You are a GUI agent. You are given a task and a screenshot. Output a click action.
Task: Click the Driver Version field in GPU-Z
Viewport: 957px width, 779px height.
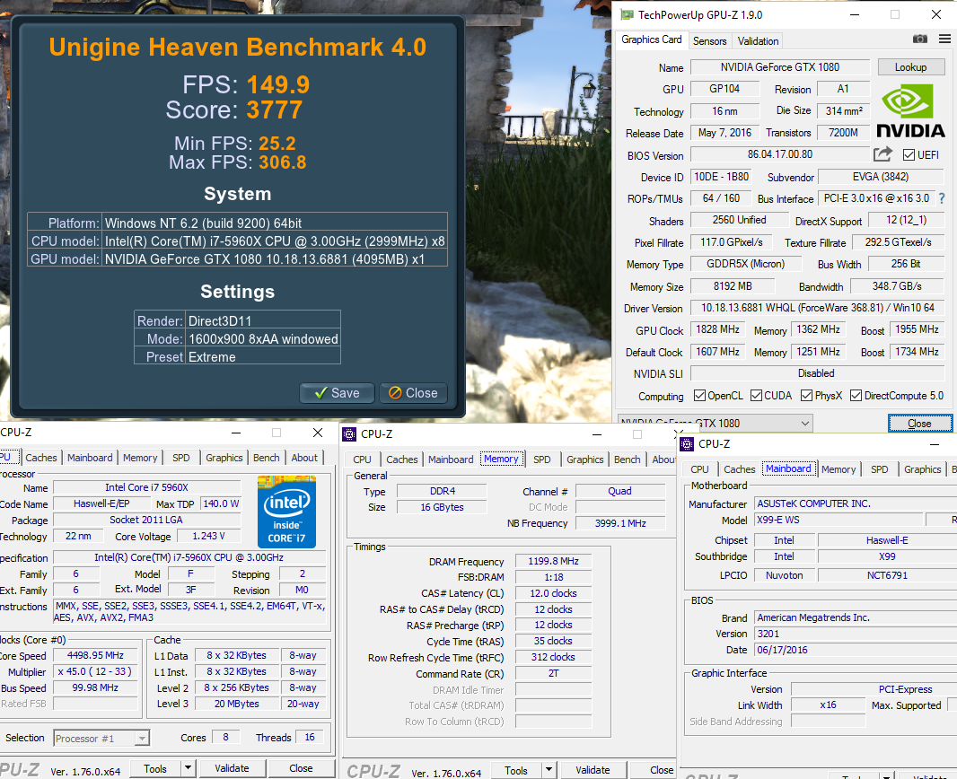pos(818,308)
